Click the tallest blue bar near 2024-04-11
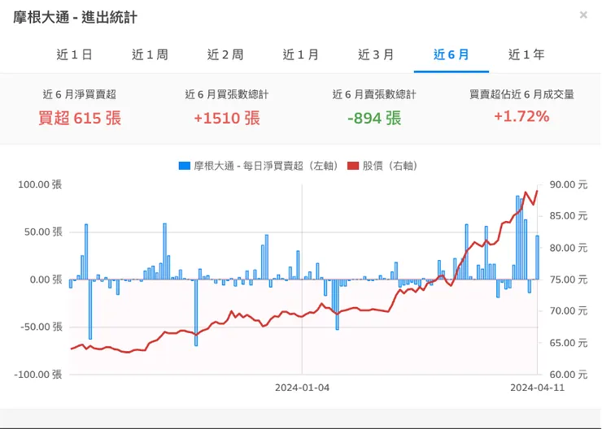The image size is (602, 429). click(517, 238)
